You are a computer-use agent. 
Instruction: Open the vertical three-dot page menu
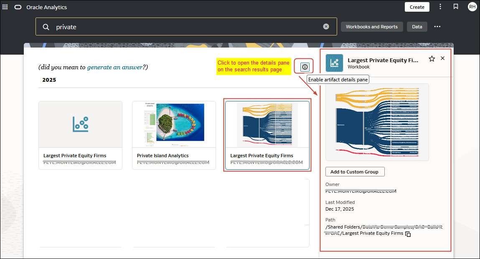click(x=440, y=7)
